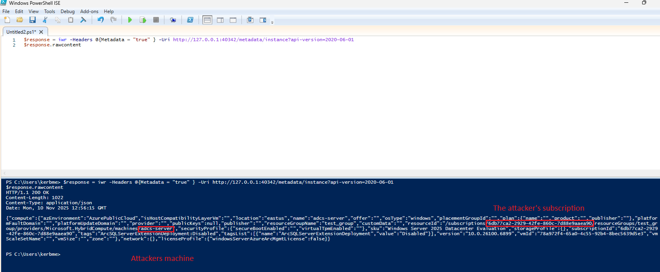
Task: Stop the running operation
Action: pos(156,20)
